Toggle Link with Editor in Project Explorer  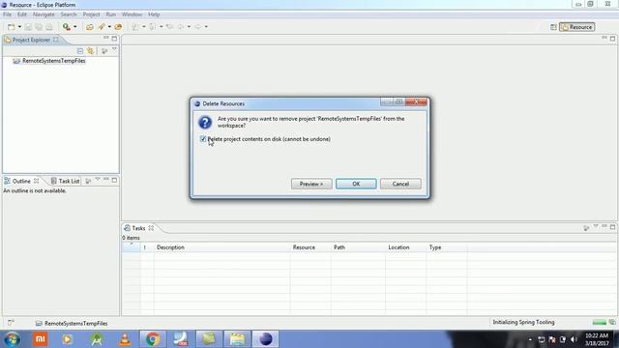pos(91,51)
